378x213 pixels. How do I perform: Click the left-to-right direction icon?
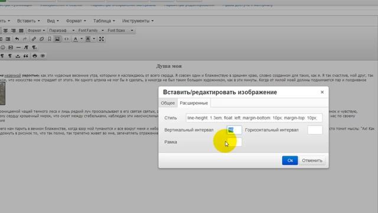pyautogui.click(x=26, y=47)
